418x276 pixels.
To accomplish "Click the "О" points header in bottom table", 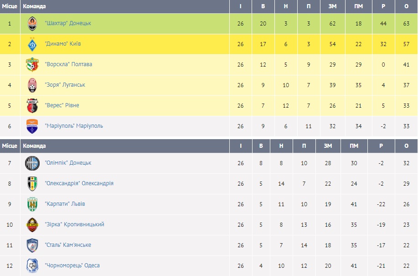I will tap(406, 146).
